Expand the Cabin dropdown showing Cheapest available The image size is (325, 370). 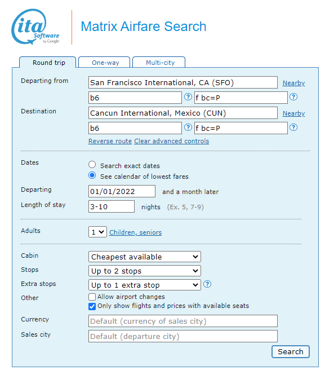[145, 257]
